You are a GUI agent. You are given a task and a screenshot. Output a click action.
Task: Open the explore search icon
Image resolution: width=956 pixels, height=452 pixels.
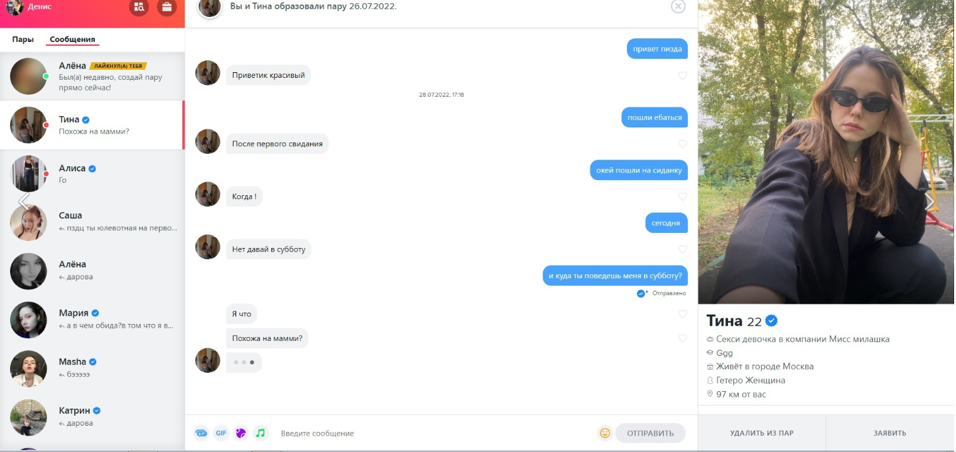point(139,7)
